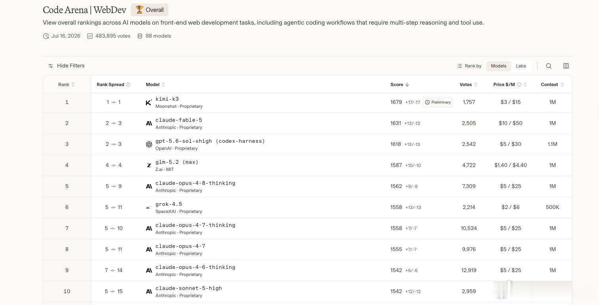
Task: Open the grok-4.5 model link
Action: coord(169,204)
